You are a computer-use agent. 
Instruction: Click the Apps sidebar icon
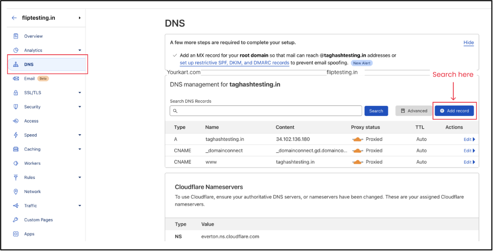point(16,234)
